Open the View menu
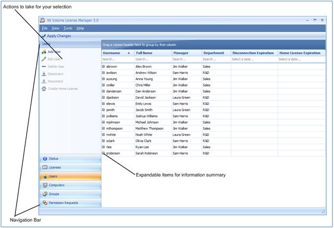334x228 pixels. 55,28
